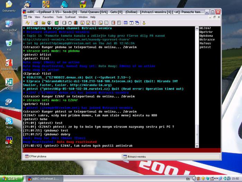Click the yellow security shield tray icon
Screen dimensions: 242x182
(x=203, y=179)
